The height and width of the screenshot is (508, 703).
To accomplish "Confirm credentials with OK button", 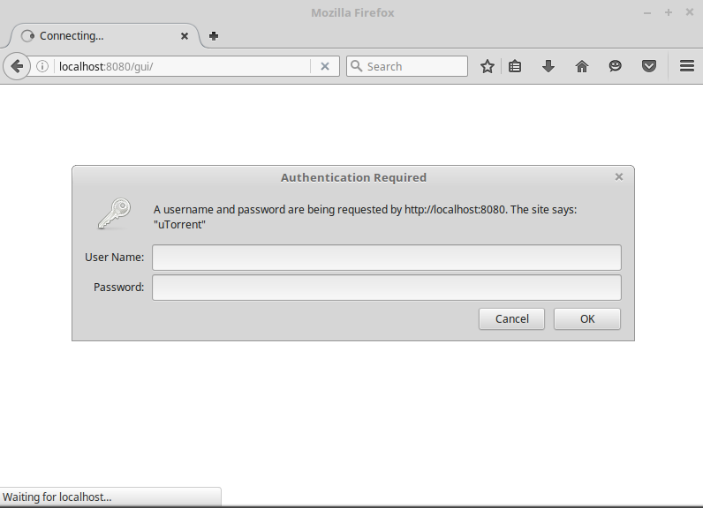I will pyautogui.click(x=587, y=318).
